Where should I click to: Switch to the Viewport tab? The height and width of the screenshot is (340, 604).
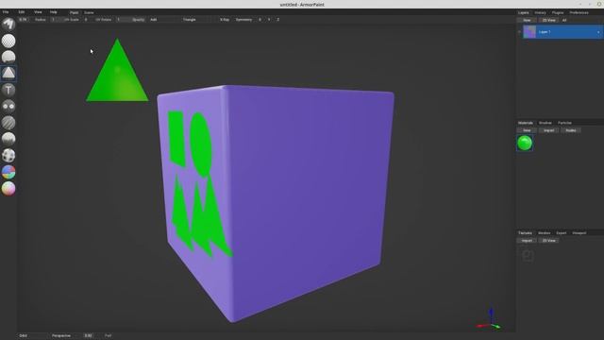579,233
